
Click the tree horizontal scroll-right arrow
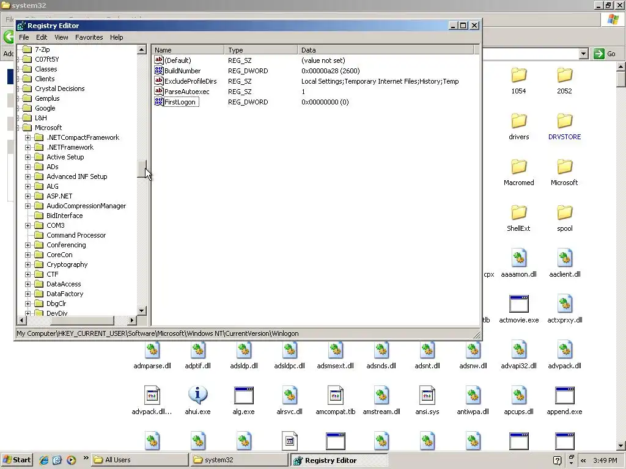tap(132, 320)
